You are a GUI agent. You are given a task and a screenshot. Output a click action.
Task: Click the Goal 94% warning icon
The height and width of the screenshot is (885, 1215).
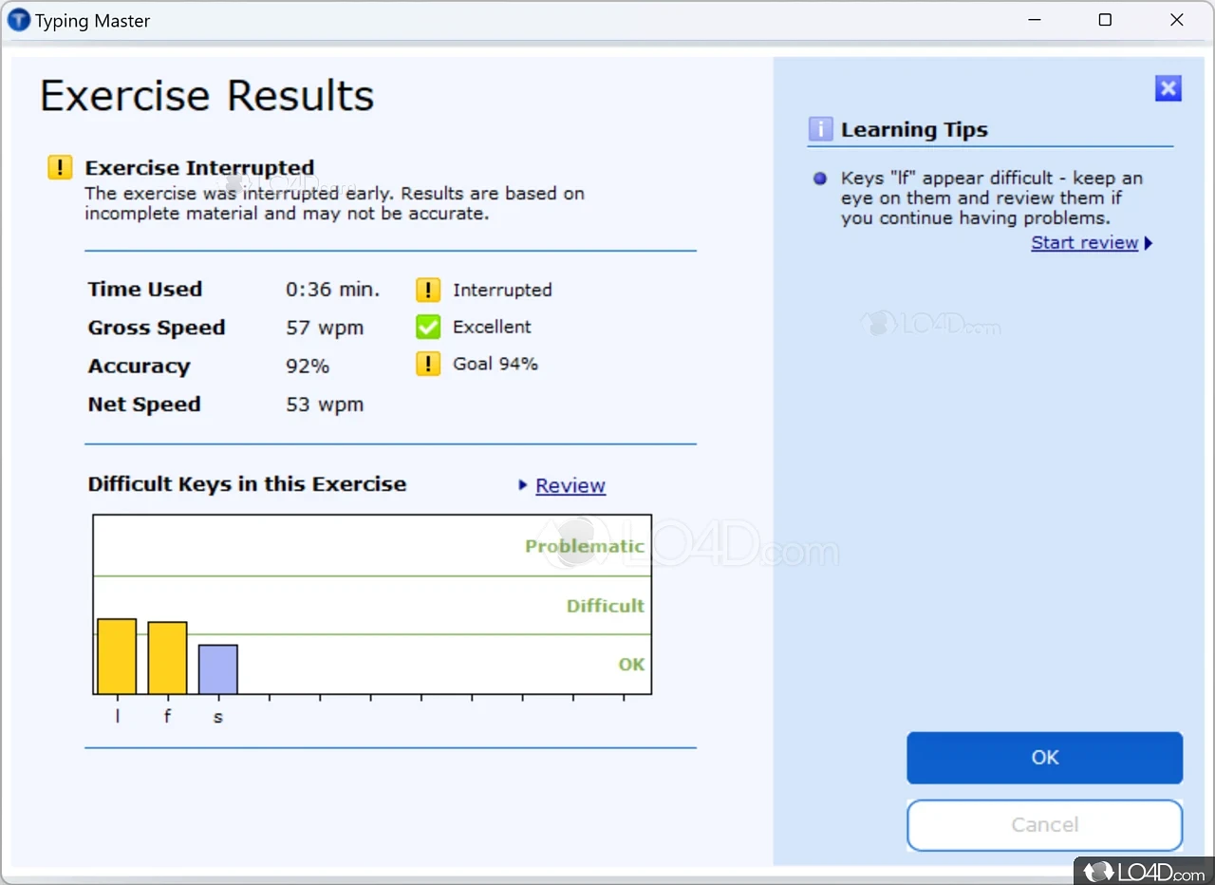tap(428, 364)
